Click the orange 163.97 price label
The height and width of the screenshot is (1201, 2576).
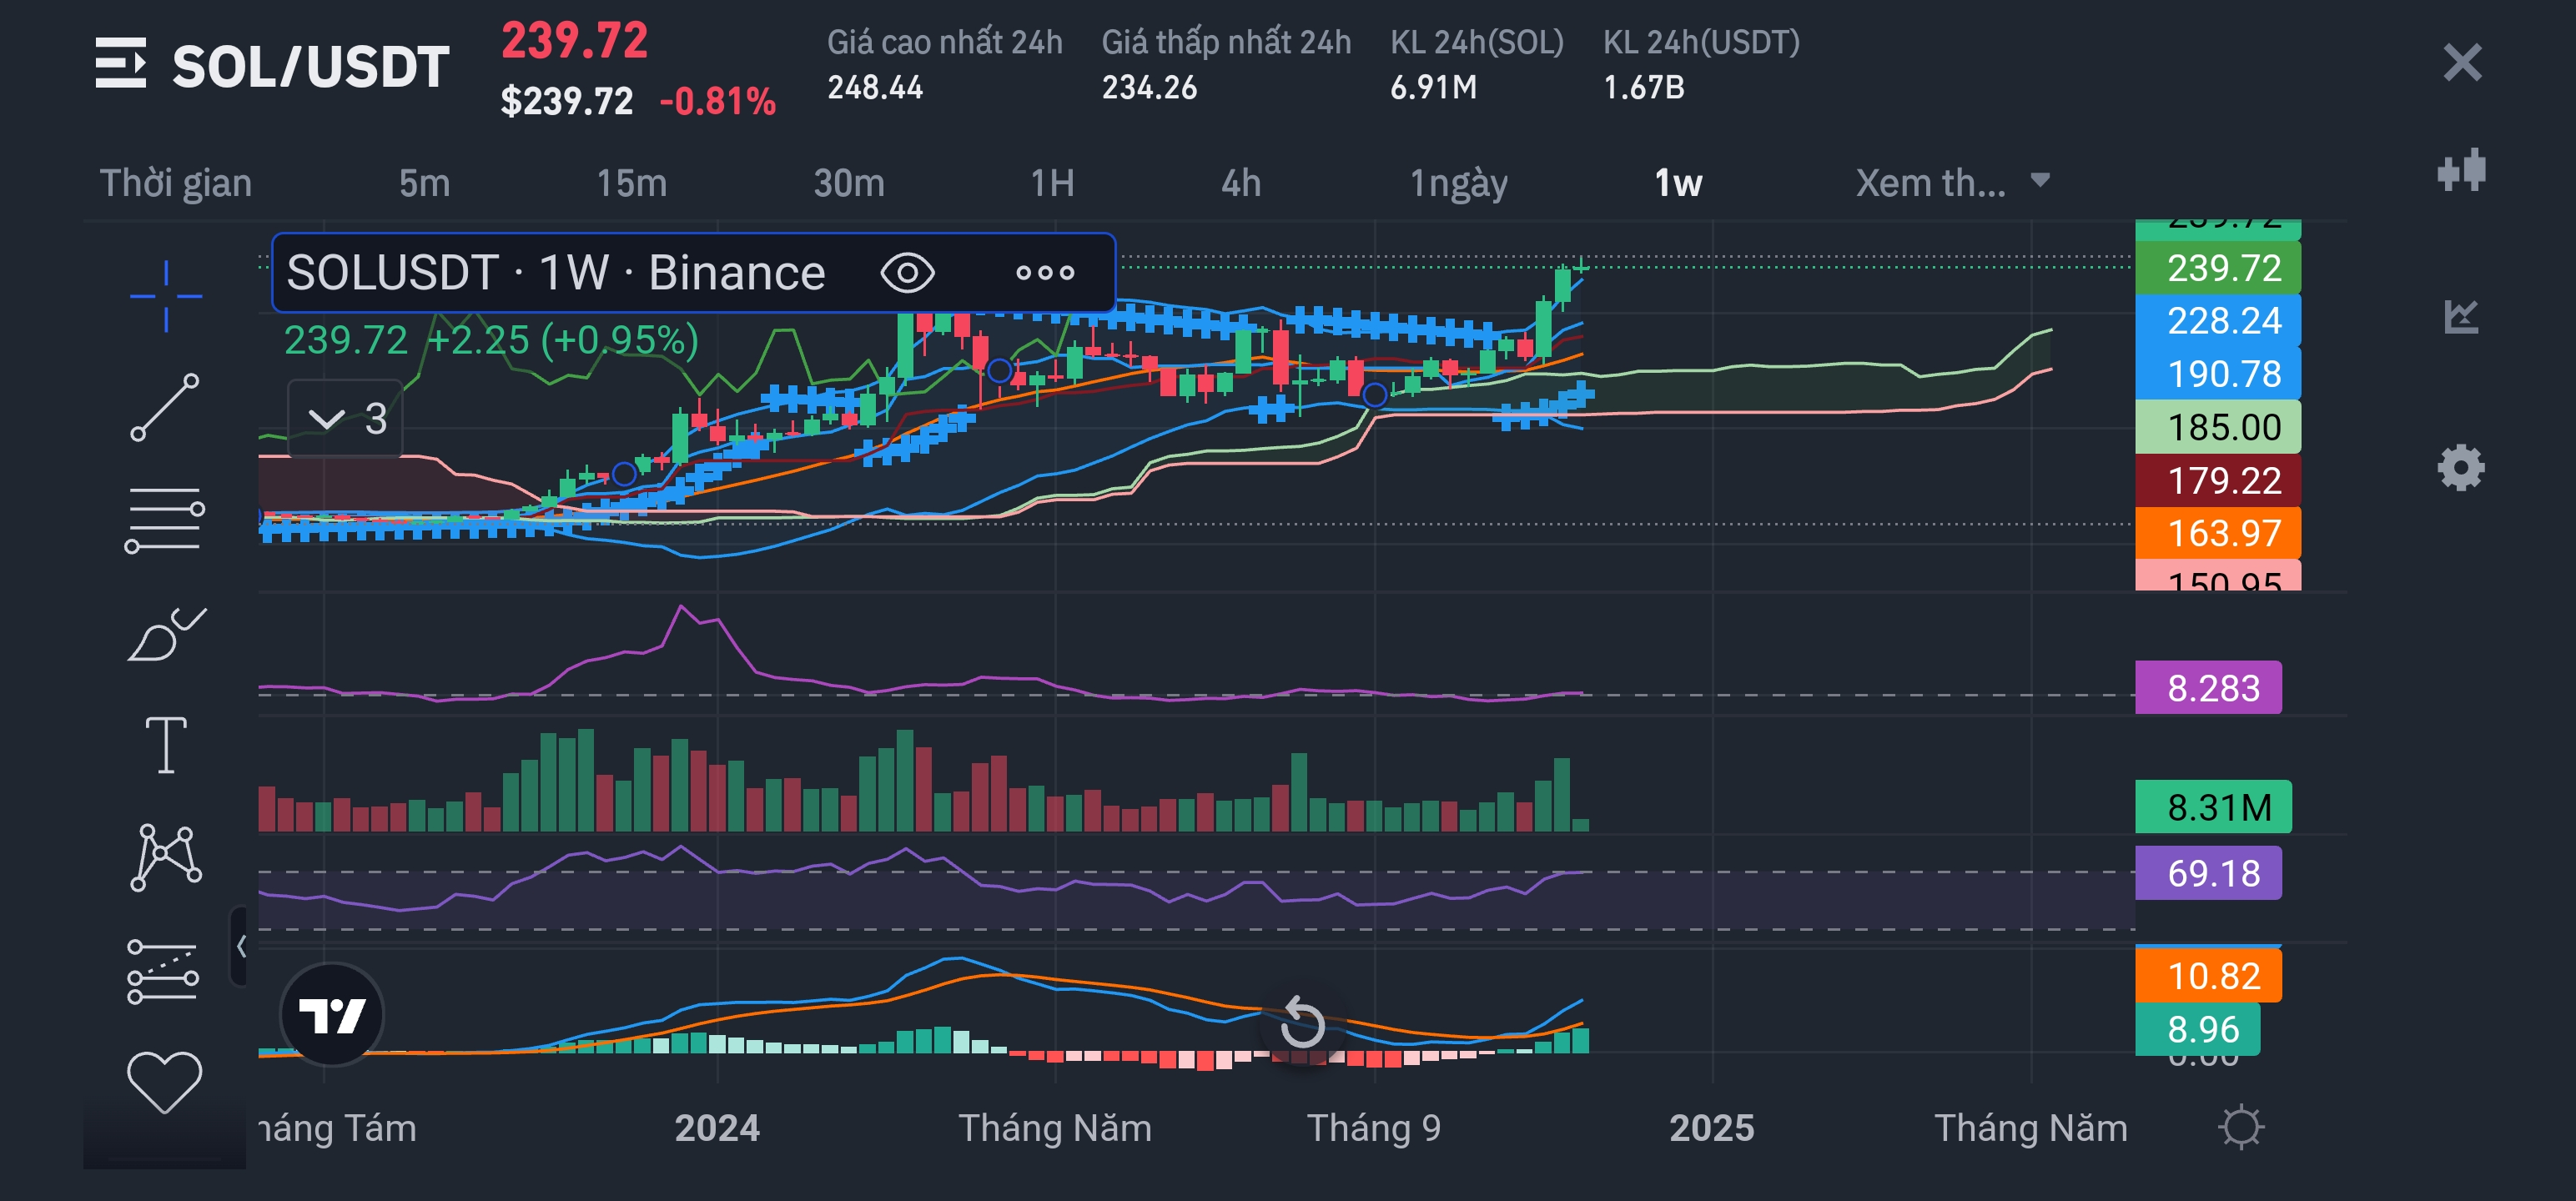(x=2217, y=533)
